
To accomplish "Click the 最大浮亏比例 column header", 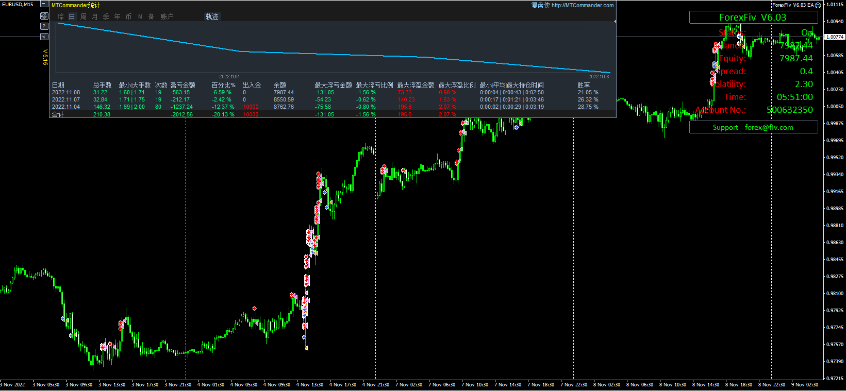I will [x=375, y=85].
